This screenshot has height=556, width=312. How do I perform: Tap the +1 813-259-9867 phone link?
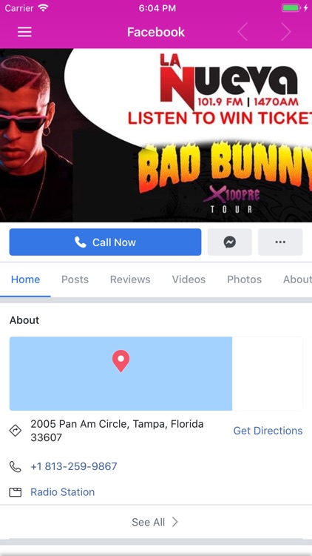point(74,466)
